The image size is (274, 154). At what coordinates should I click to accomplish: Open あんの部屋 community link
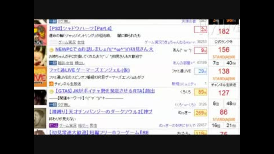184,63
